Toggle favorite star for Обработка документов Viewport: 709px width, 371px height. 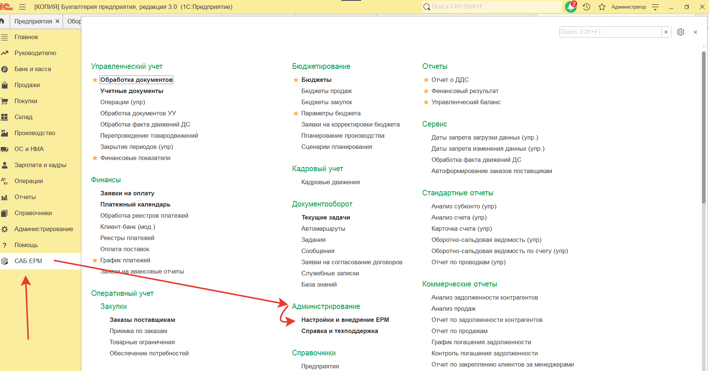[95, 80]
